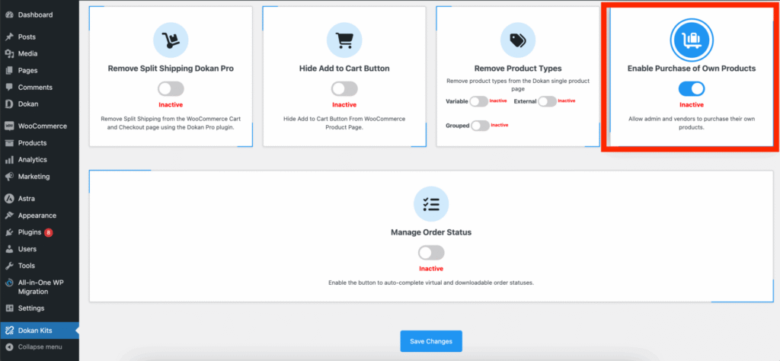Click the price tags icon

click(518, 40)
